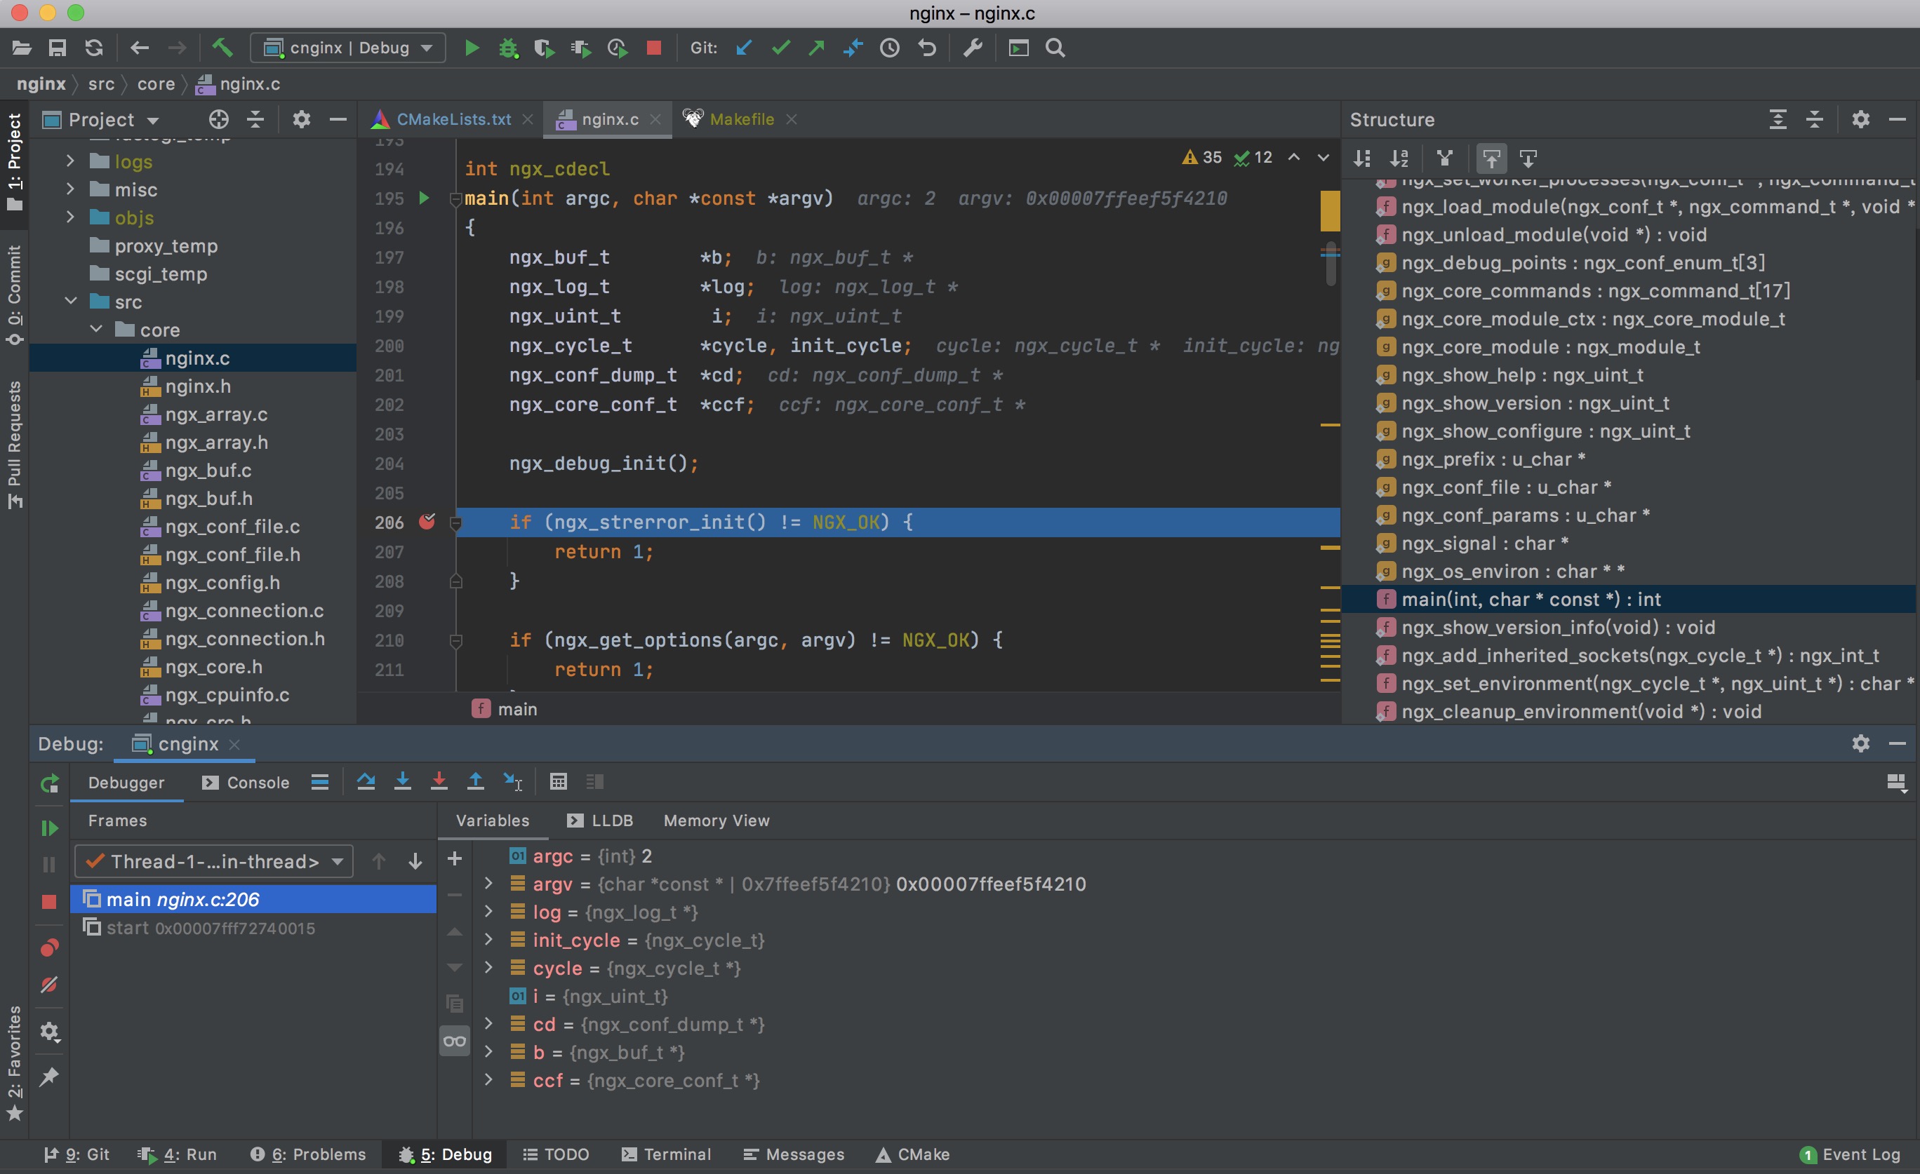Screen dimensions: 1920x1174
Task: Locate current file in Project panel
Action: 219,119
